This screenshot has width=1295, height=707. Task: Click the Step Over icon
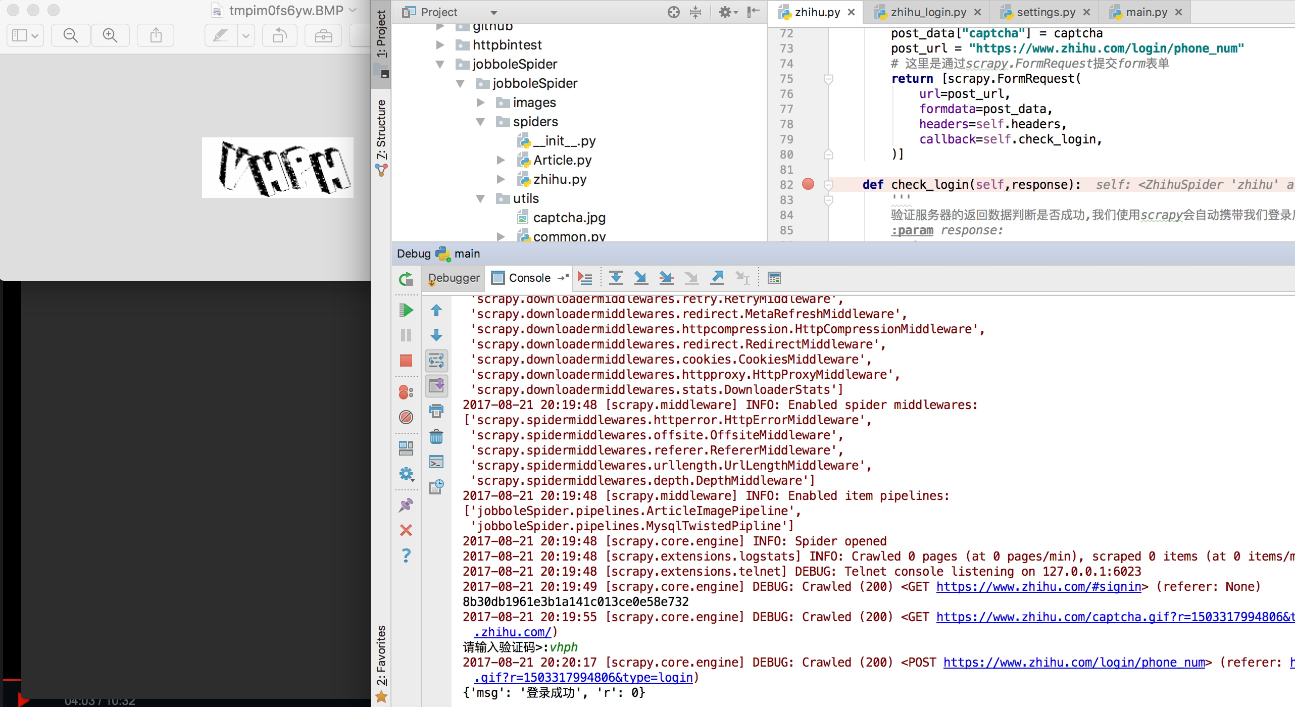click(x=616, y=278)
